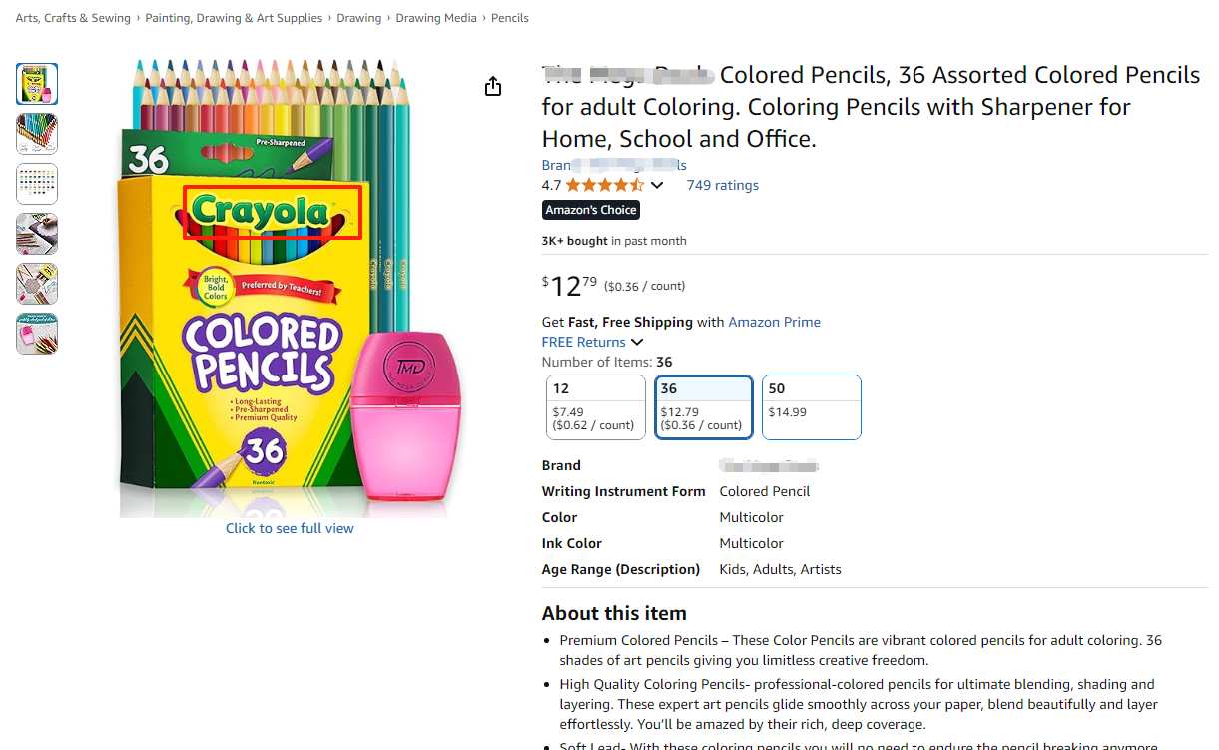1219x750 pixels.
Task: Navigate to Painting, Drawing & Art Supplies breadcrumb
Action: click(x=234, y=18)
